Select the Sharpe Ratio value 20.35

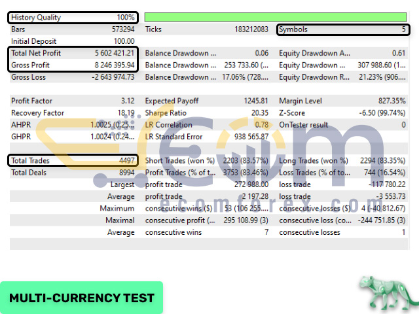[x=259, y=113]
